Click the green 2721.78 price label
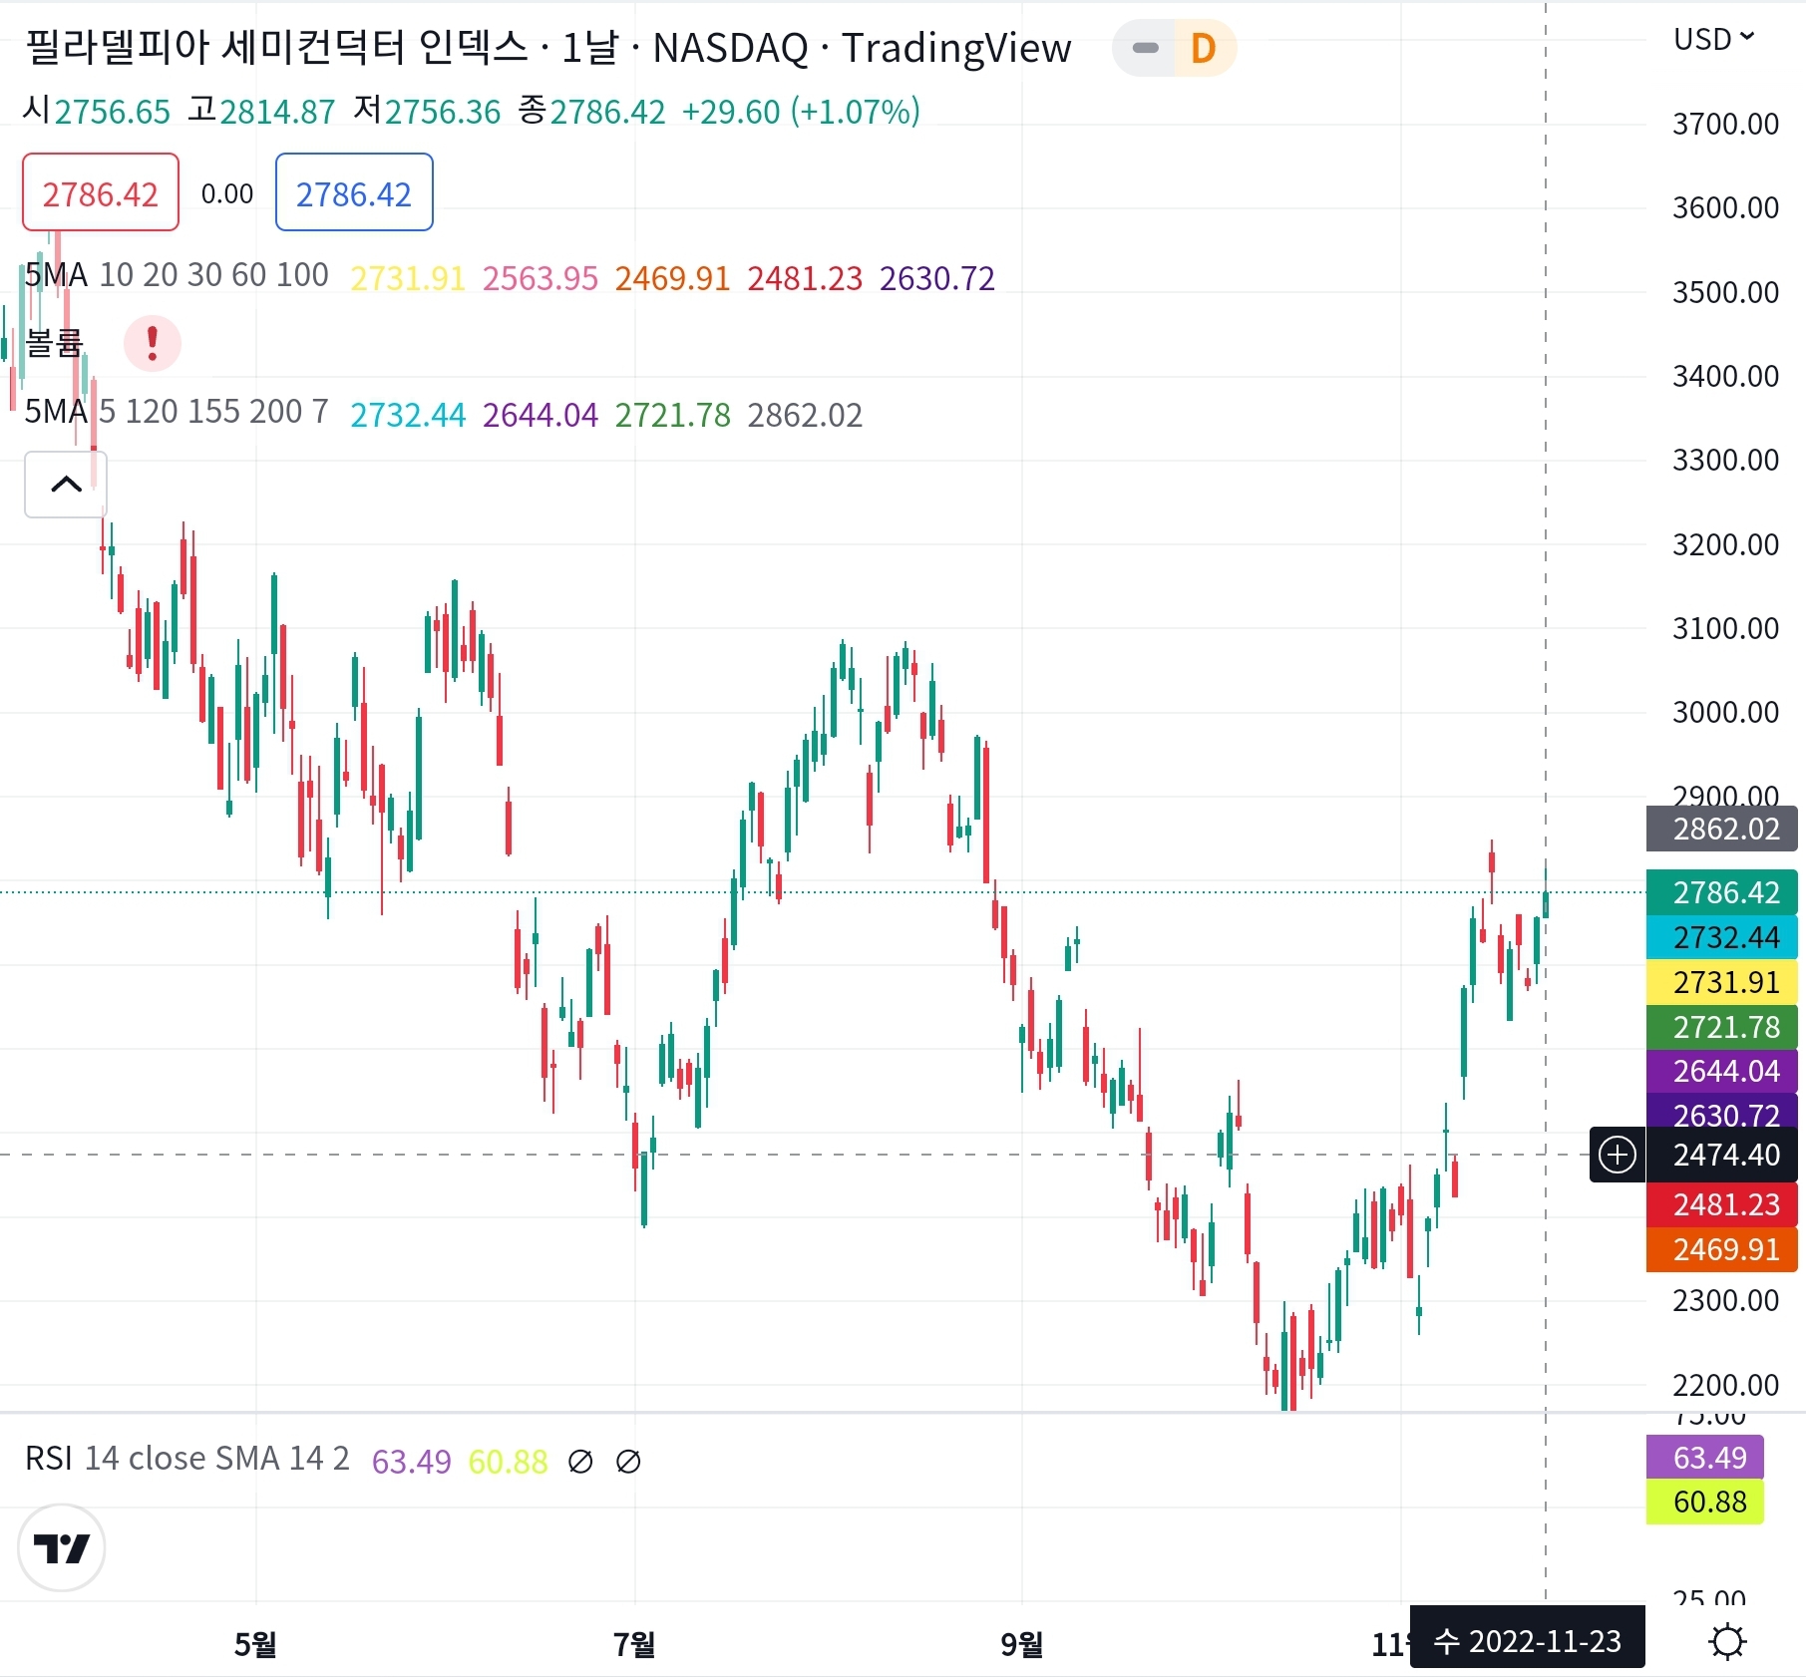 1721,1027
